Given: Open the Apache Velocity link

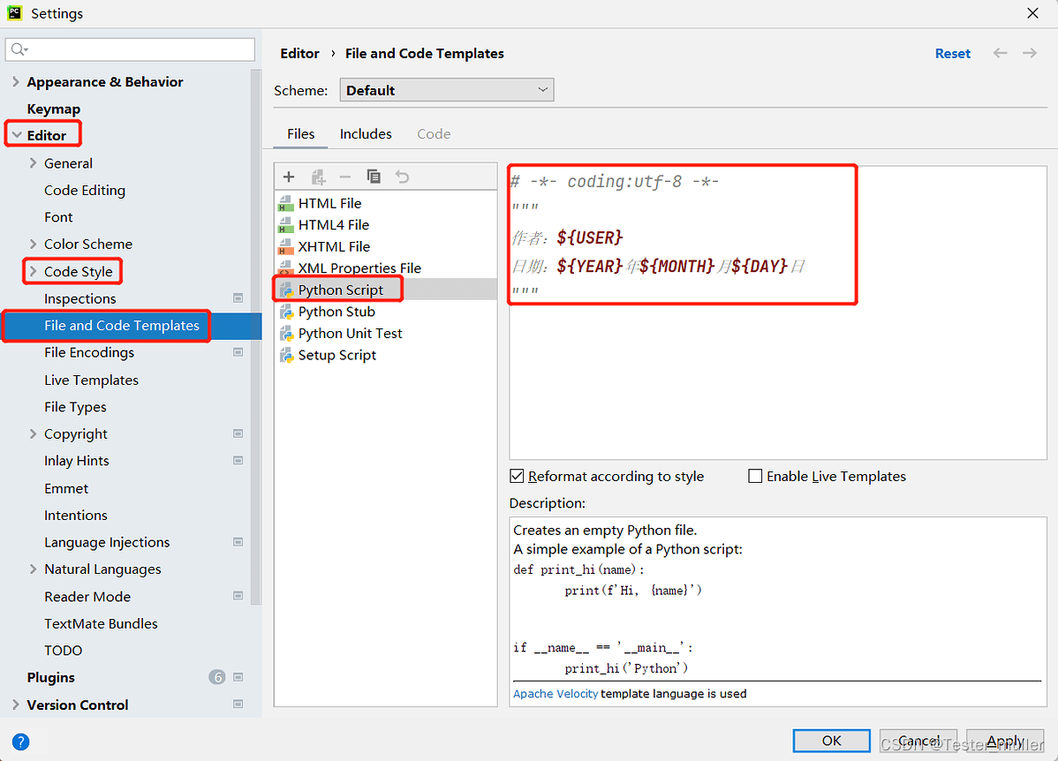Looking at the screenshot, I should [555, 694].
